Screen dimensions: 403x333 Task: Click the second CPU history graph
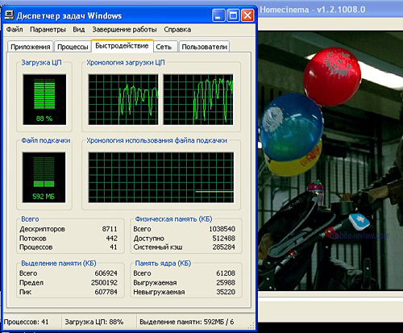tap(198, 99)
